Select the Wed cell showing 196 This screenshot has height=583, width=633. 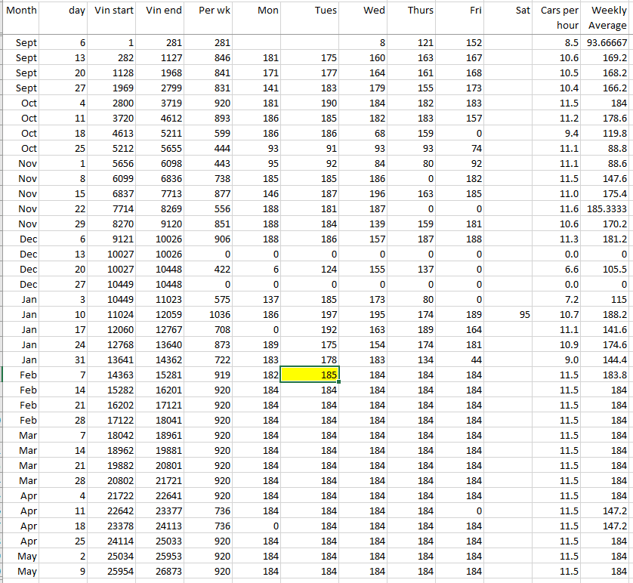[x=363, y=193]
